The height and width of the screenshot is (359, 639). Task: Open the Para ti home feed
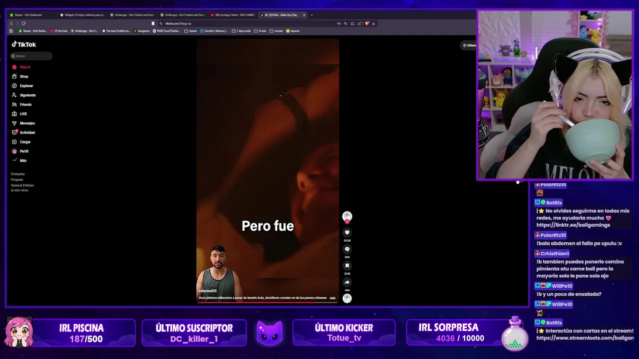(21, 67)
